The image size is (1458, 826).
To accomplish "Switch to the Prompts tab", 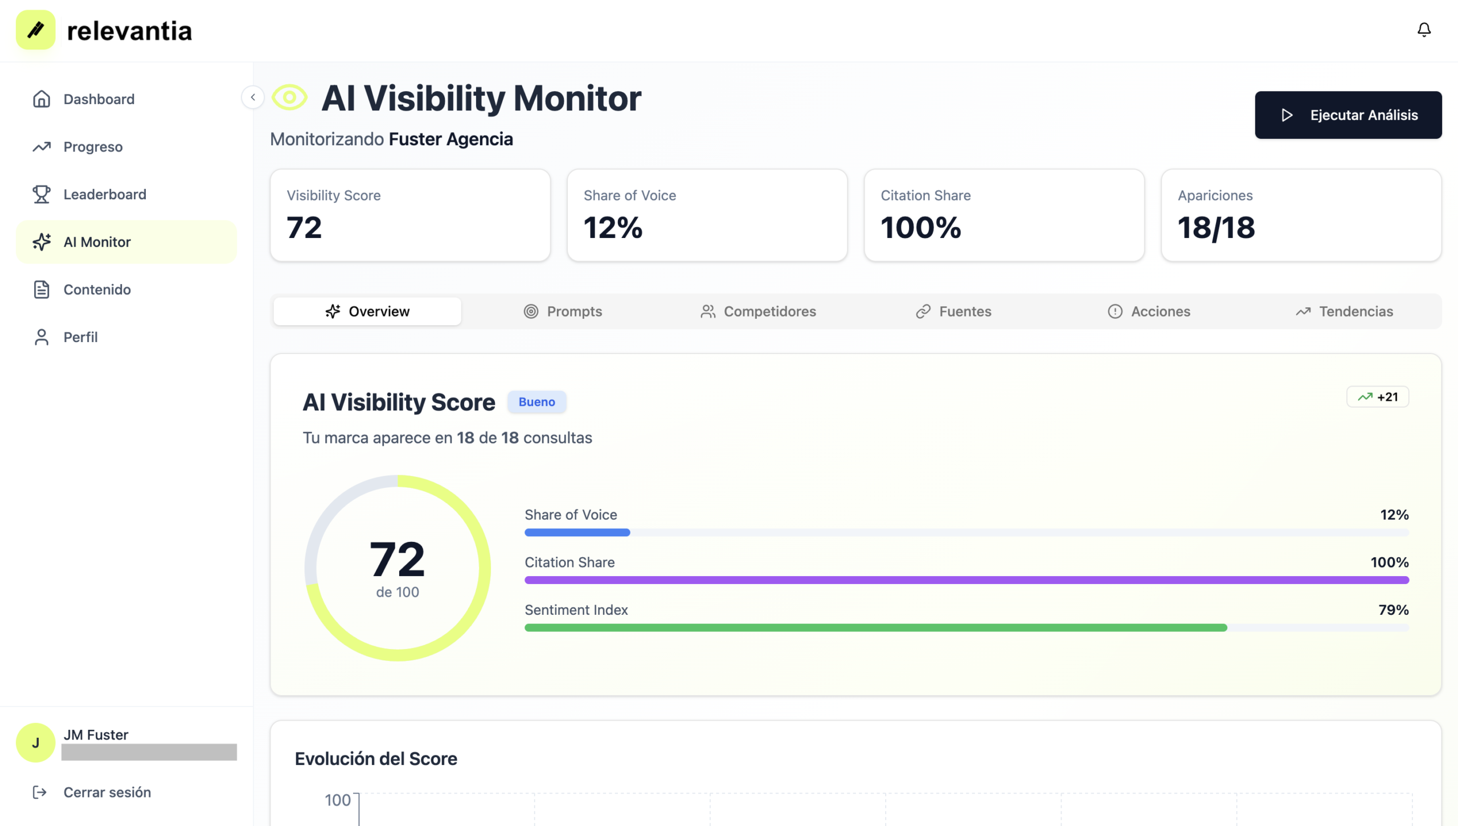I will [x=563, y=311].
